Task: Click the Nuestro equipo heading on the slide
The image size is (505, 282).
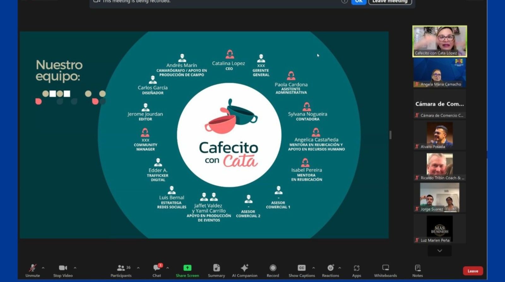Action: click(59, 71)
